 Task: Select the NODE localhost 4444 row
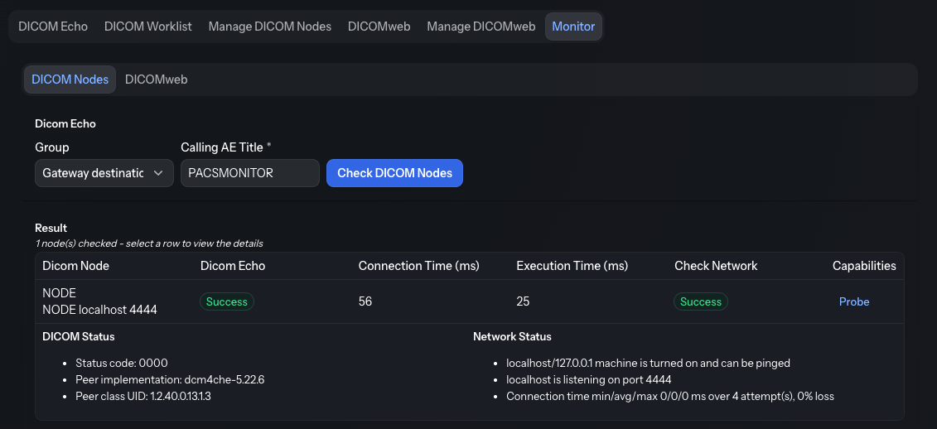469,301
